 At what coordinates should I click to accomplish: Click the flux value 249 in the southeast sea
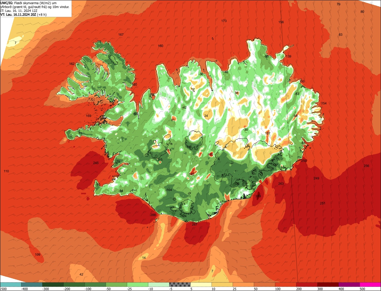[x=316, y=178]
